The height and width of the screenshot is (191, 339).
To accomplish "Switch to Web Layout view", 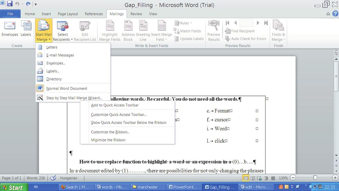I will (259, 178).
